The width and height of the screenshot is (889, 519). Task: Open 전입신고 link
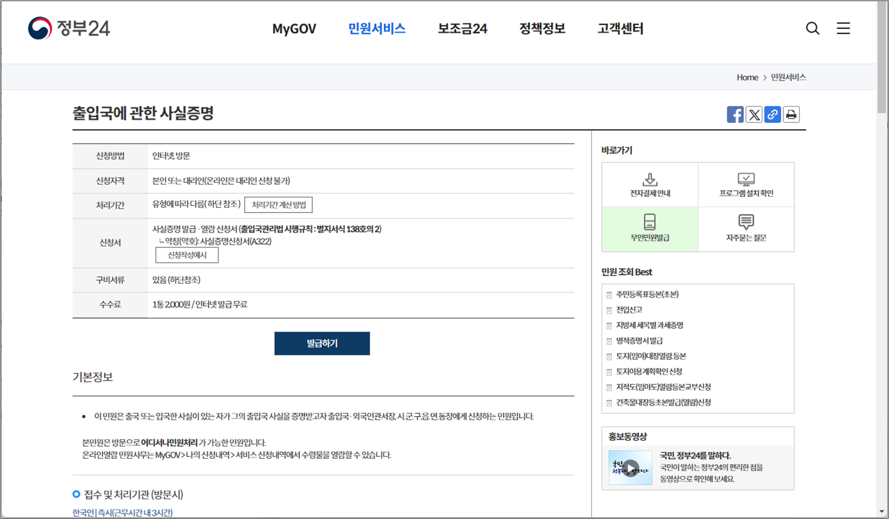pos(629,310)
